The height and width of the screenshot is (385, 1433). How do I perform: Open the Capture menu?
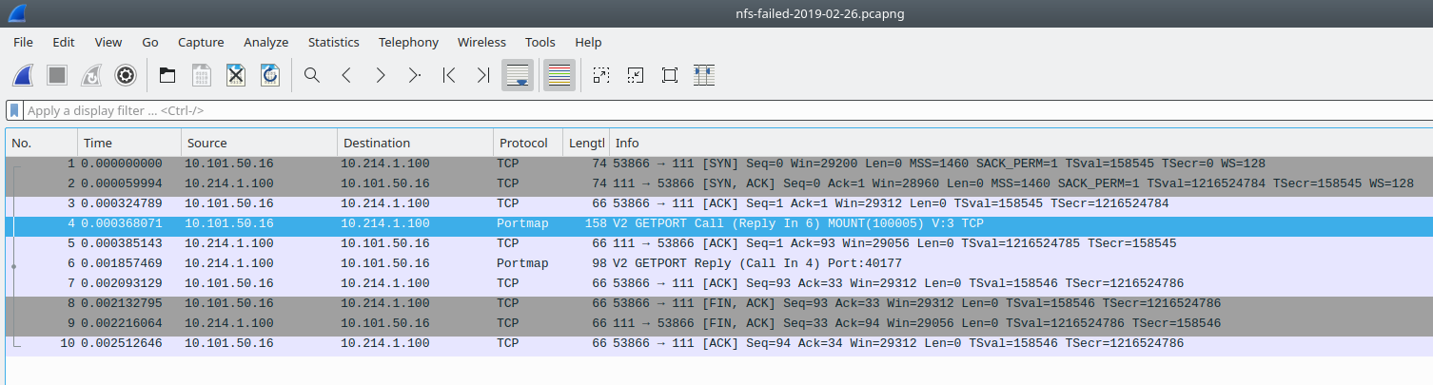201,42
